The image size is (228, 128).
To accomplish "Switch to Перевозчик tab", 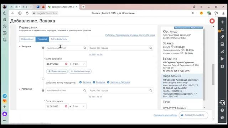I will point(27,39).
